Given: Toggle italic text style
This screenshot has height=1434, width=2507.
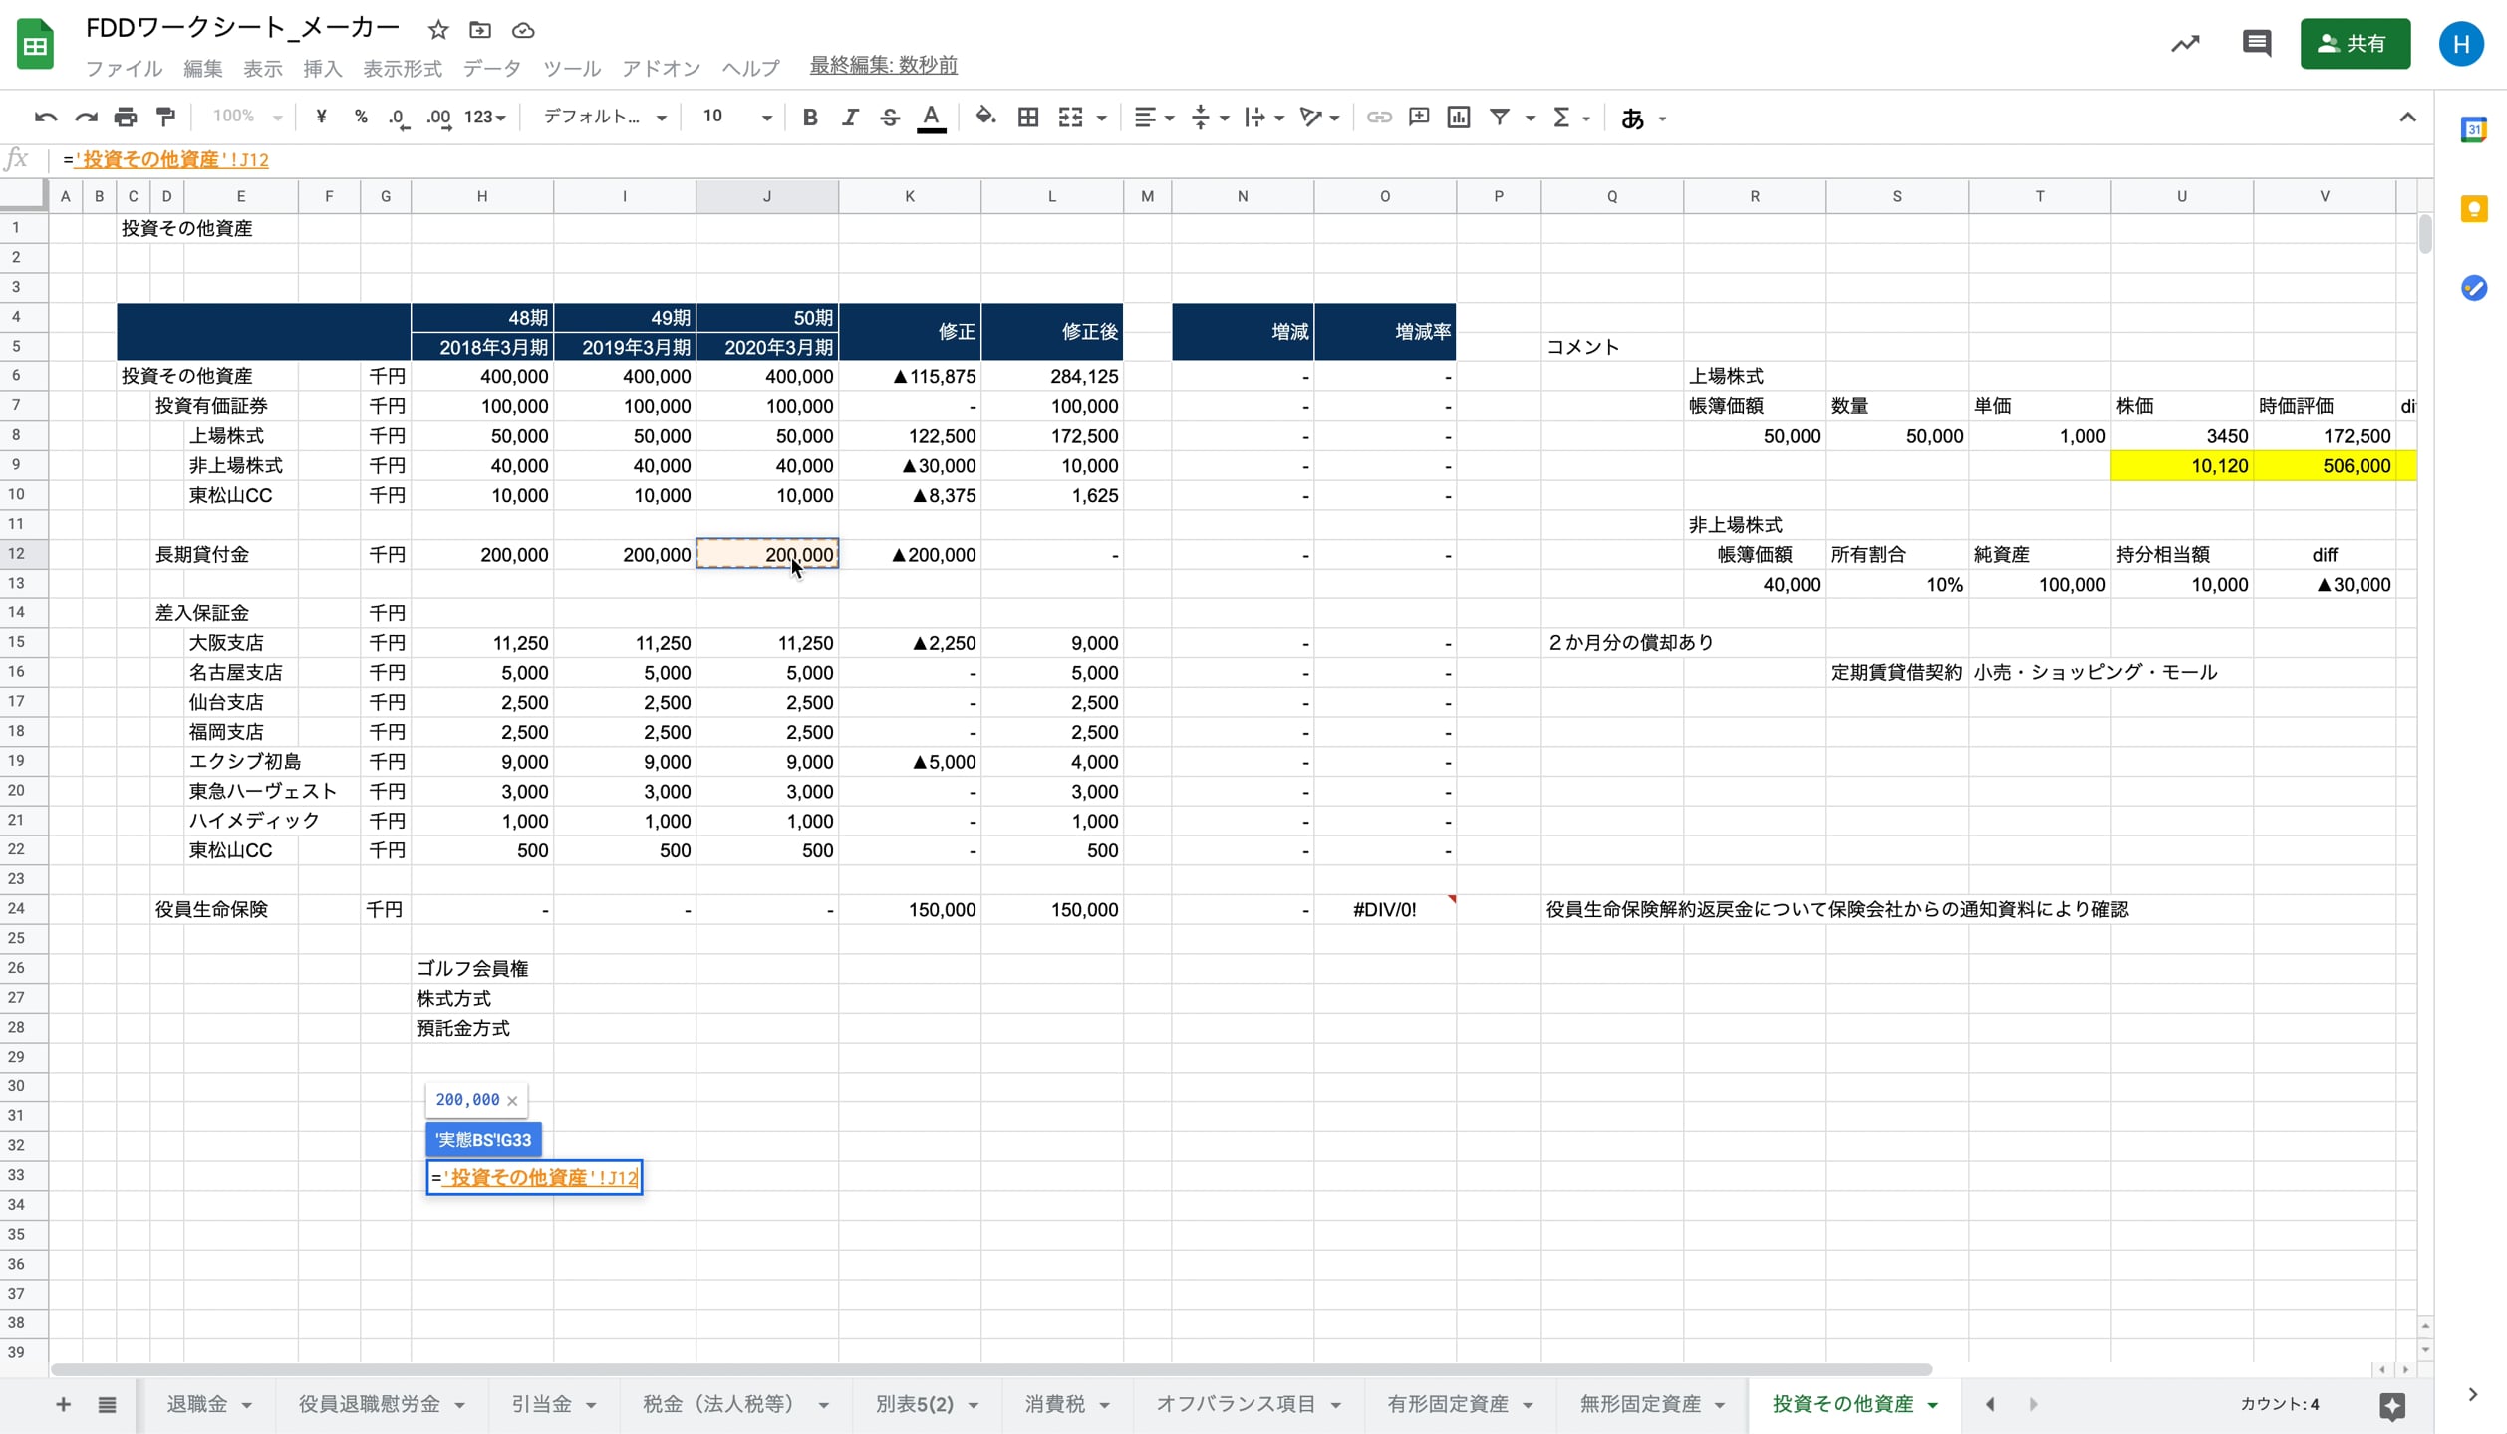Looking at the screenshot, I should pyautogui.click(x=849, y=118).
